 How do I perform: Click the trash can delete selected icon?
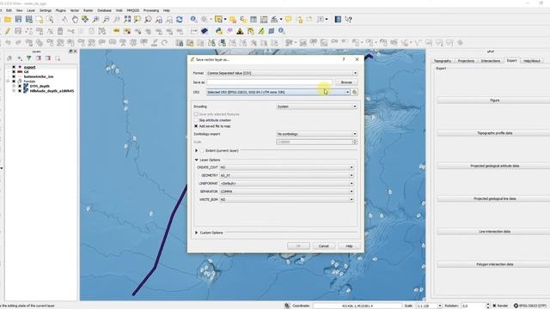(x=60, y=31)
